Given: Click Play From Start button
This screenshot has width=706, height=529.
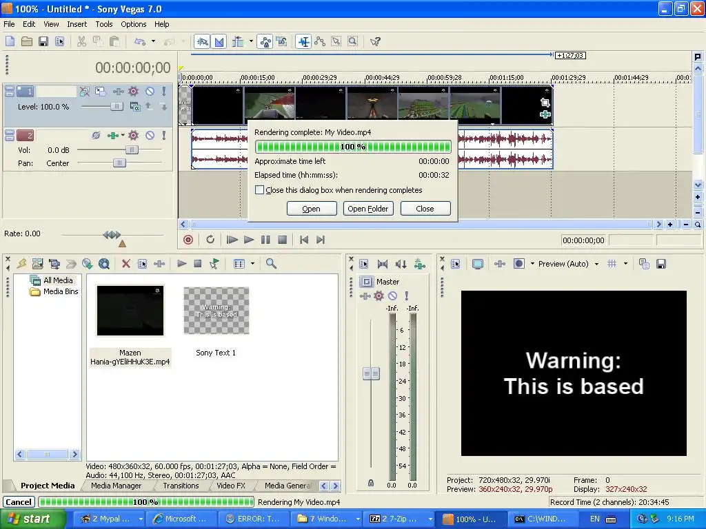Looking at the screenshot, I should pos(232,240).
